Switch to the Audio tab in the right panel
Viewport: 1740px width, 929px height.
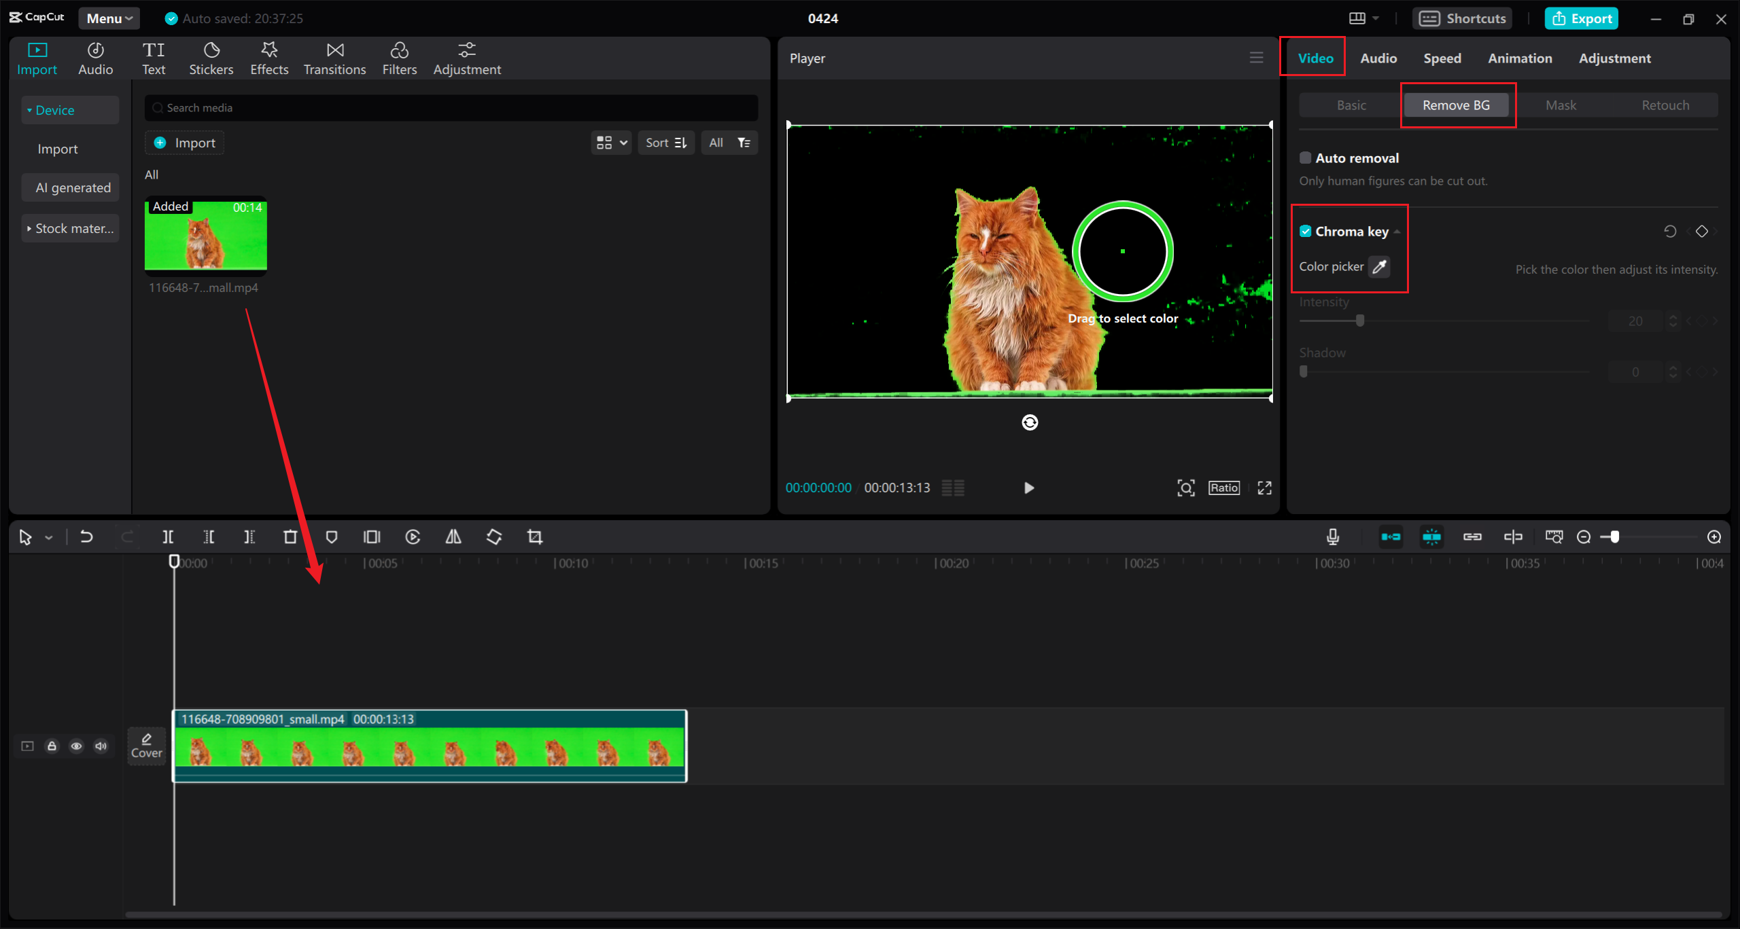[1378, 58]
